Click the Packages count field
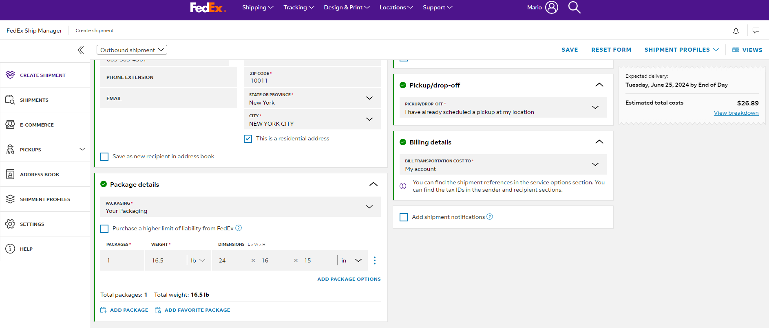Screen dimensions: 769x328 point(122,260)
